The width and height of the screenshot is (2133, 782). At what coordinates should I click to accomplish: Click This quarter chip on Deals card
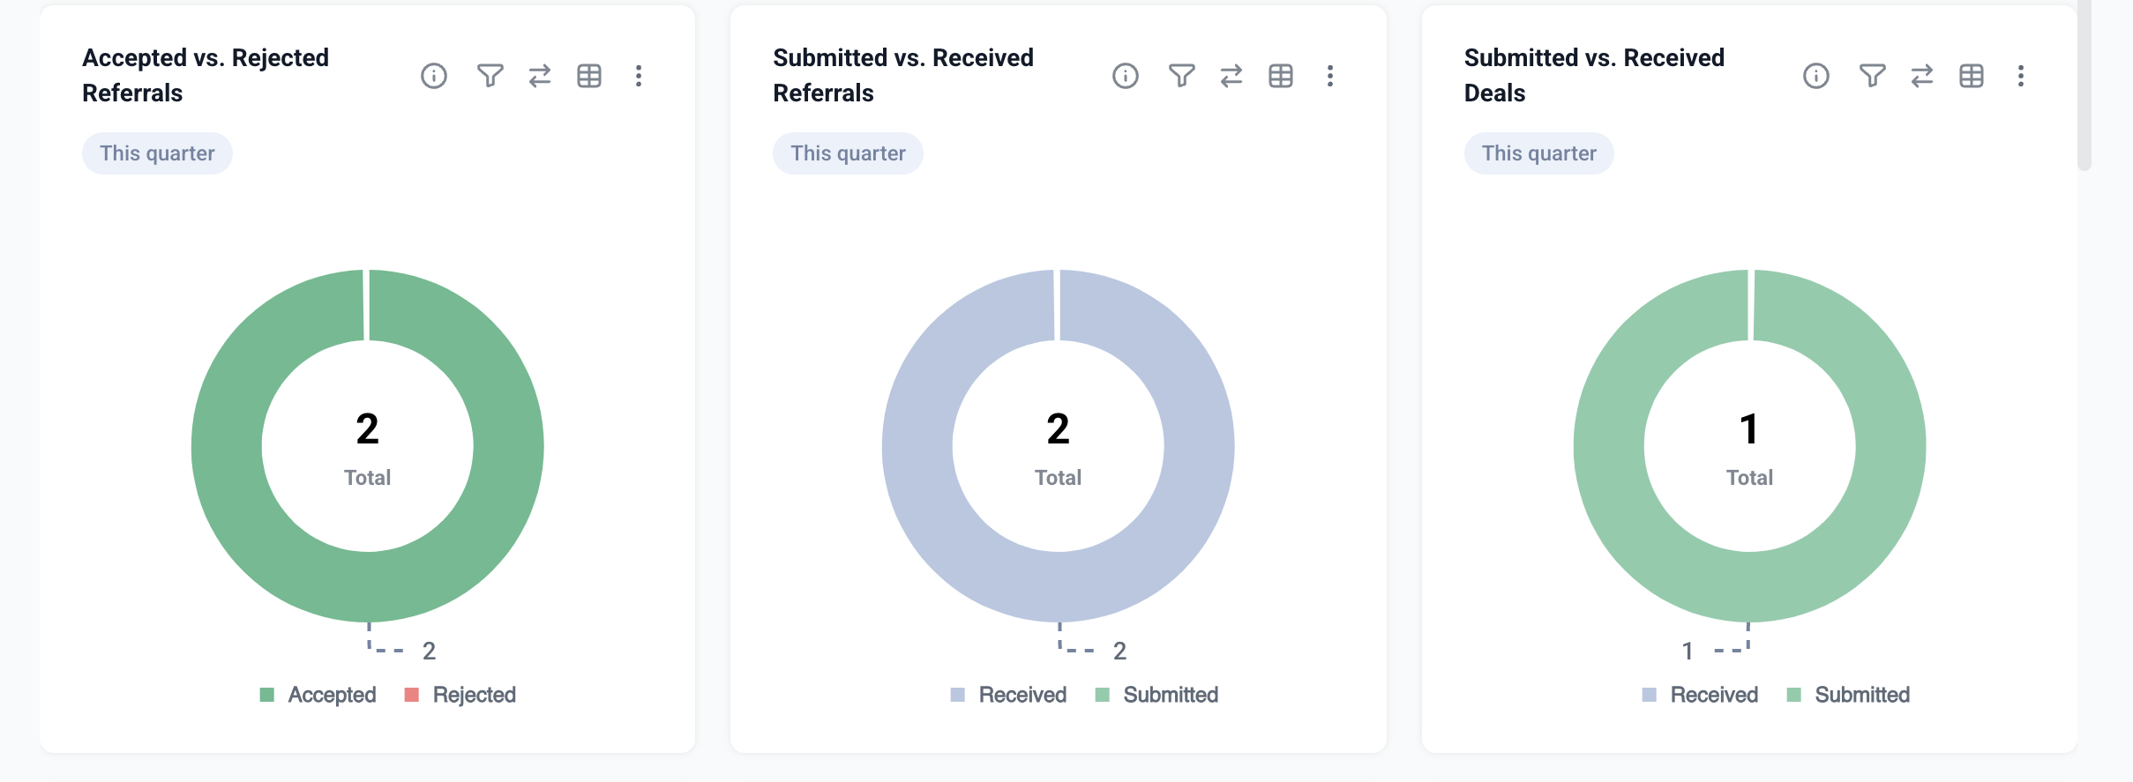click(x=1539, y=153)
